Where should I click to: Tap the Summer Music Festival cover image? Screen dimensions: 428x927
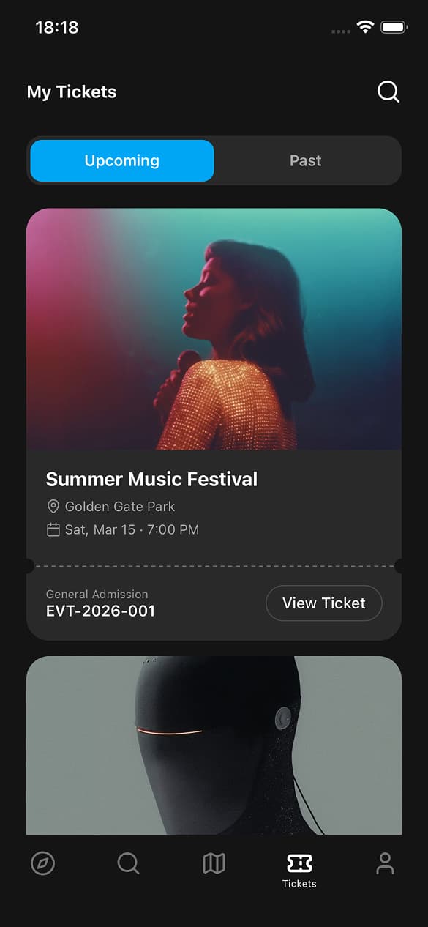[x=214, y=331]
